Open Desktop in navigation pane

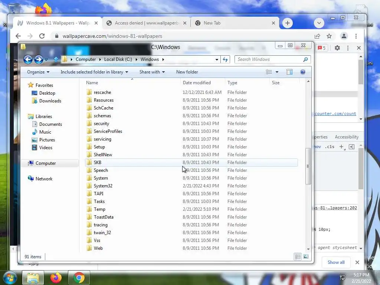pyautogui.click(x=47, y=93)
